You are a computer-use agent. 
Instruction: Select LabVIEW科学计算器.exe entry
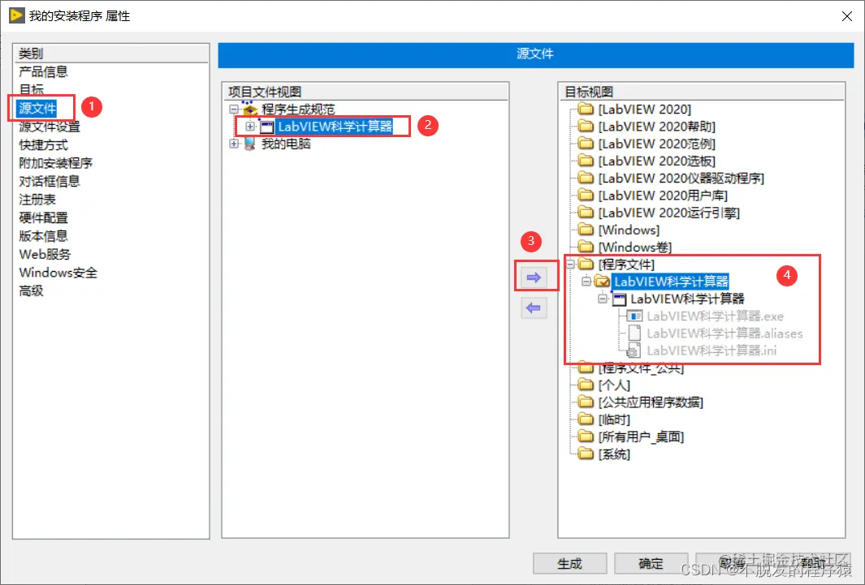(x=715, y=316)
